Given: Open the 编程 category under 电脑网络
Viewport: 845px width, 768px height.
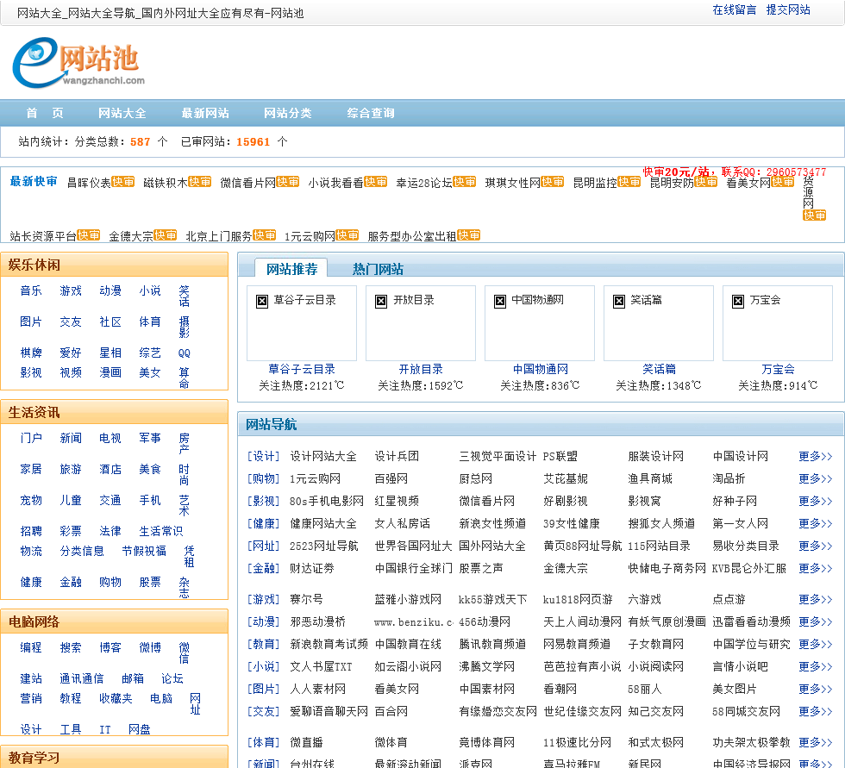Looking at the screenshot, I should click(x=31, y=647).
